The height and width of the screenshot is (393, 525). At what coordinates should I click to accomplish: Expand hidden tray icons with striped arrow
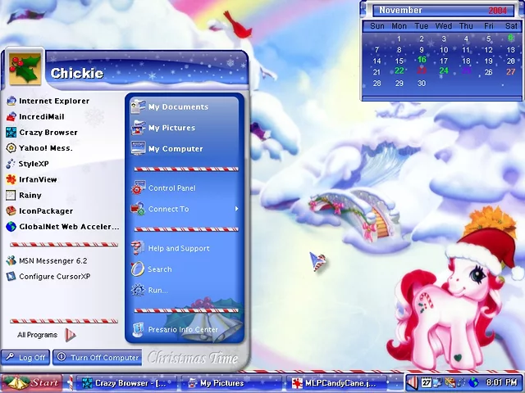pyautogui.click(x=413, y=382)
